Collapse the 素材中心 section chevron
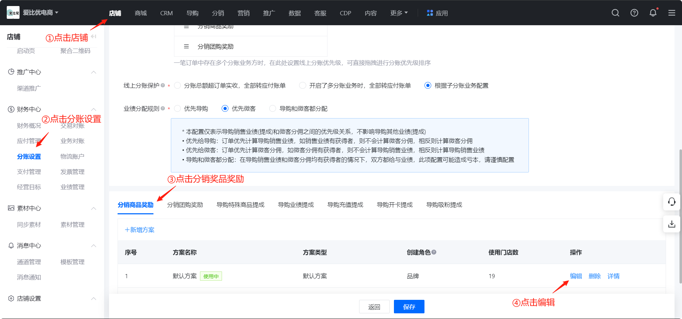682x319 pixels. (94, 208)
